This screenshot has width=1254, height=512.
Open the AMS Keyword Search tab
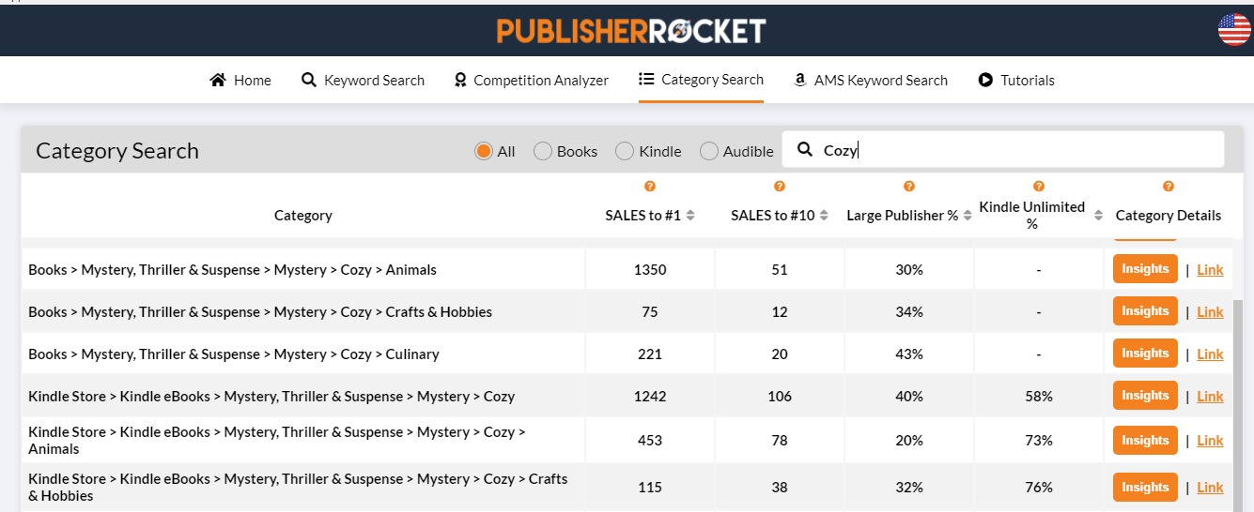[870, 80]
